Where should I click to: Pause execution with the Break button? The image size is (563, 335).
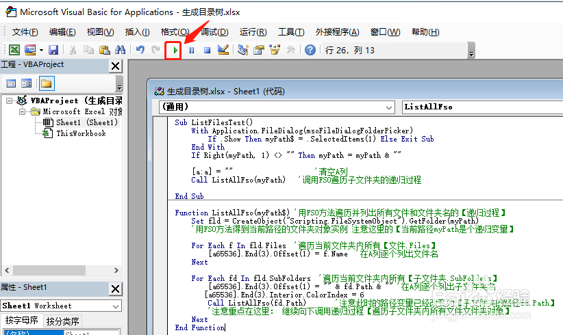click(191, 50)
